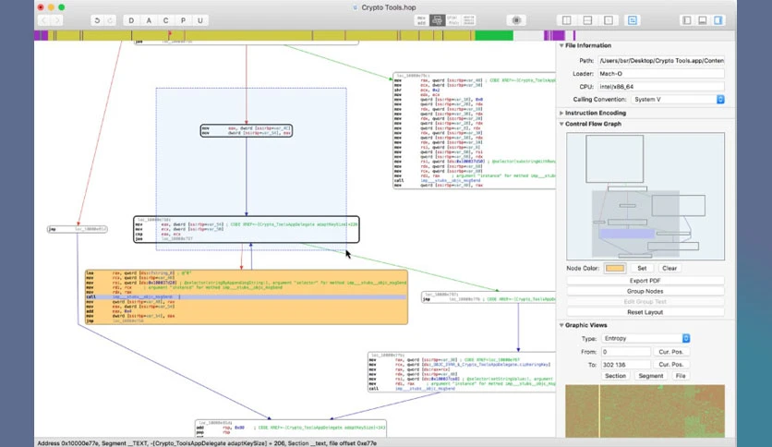Image resolution: width=772 pixels, height=447 pixels.
Task: Click the Segment range button
Action: (651, 376)
